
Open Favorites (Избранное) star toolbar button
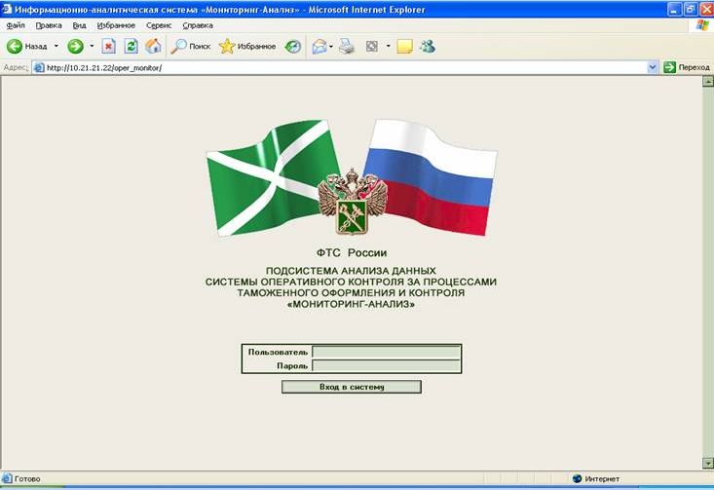(x=247, y=46)
